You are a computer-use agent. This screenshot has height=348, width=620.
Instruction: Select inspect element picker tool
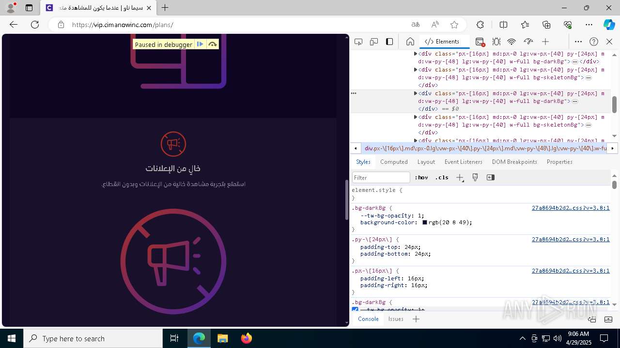(358, 42)
